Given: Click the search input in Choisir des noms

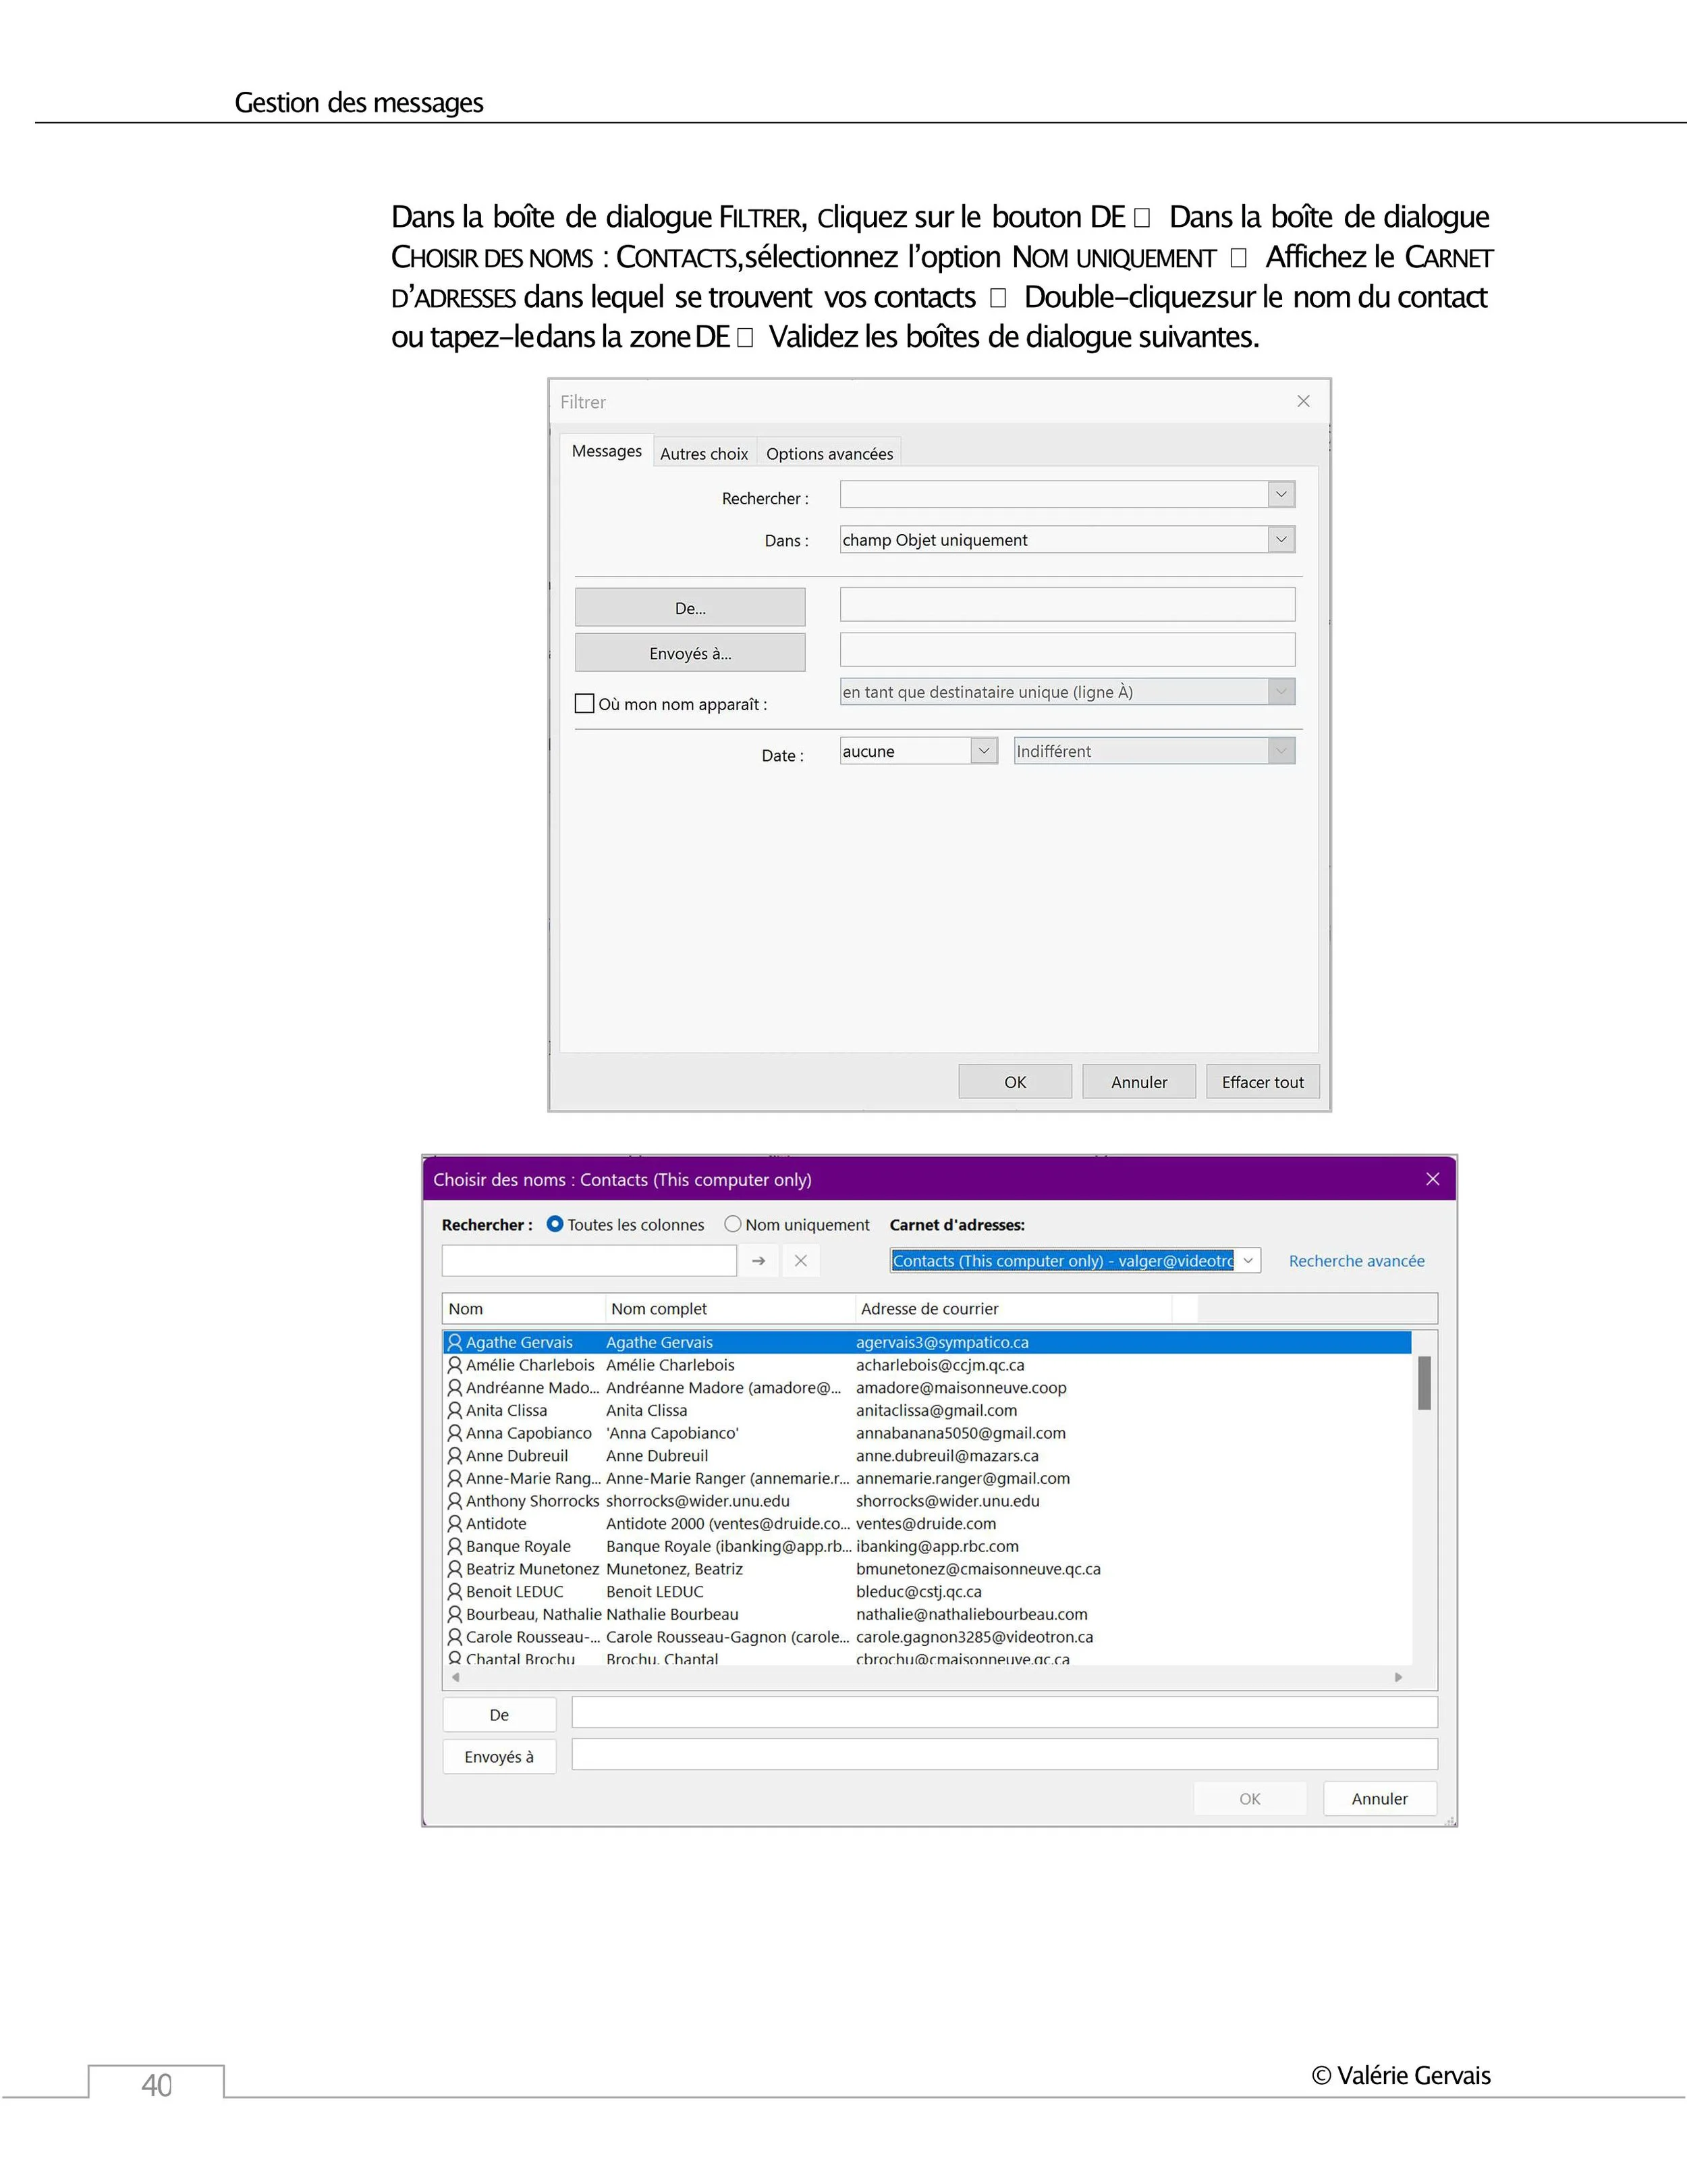Looking at the screenshot, I should coord(590,1260).
